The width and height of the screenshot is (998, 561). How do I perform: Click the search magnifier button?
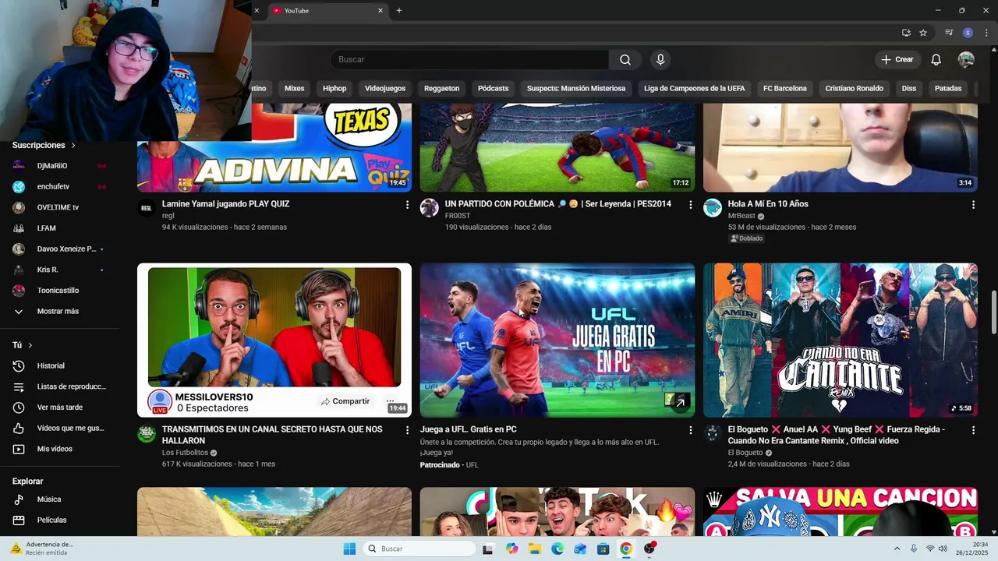pos(625,60)
